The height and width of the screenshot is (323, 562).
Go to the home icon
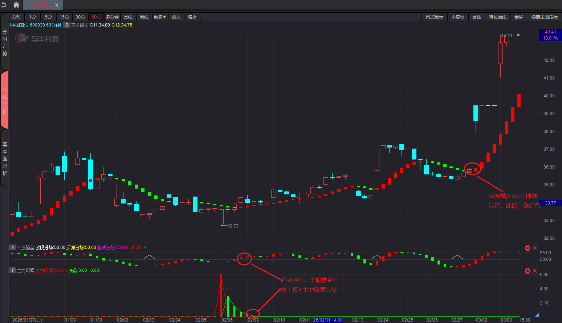point(16,5)
